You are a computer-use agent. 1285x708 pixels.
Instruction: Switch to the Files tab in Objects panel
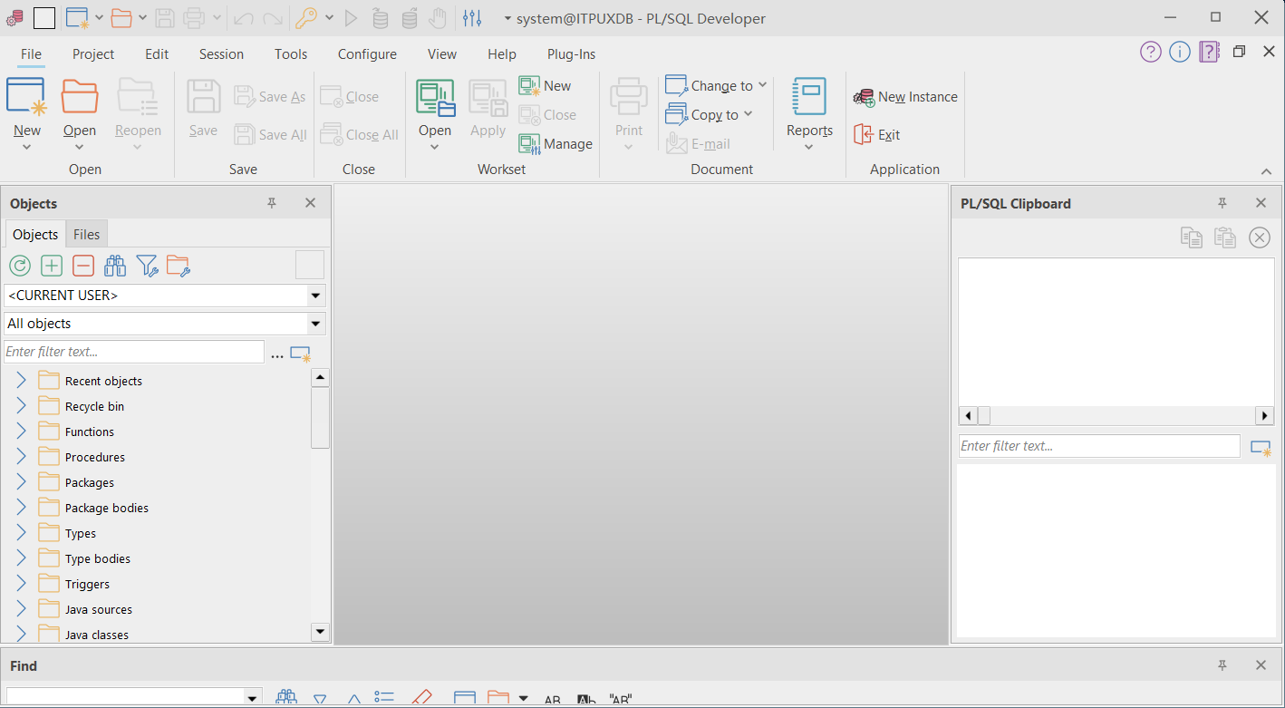(x=87, y=234)
